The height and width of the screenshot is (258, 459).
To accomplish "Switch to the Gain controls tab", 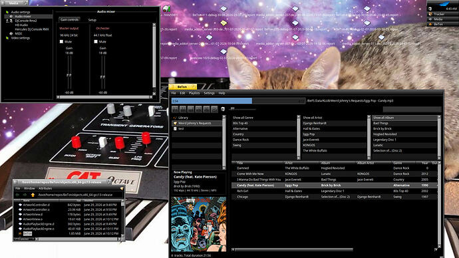I will pos(69,20).
